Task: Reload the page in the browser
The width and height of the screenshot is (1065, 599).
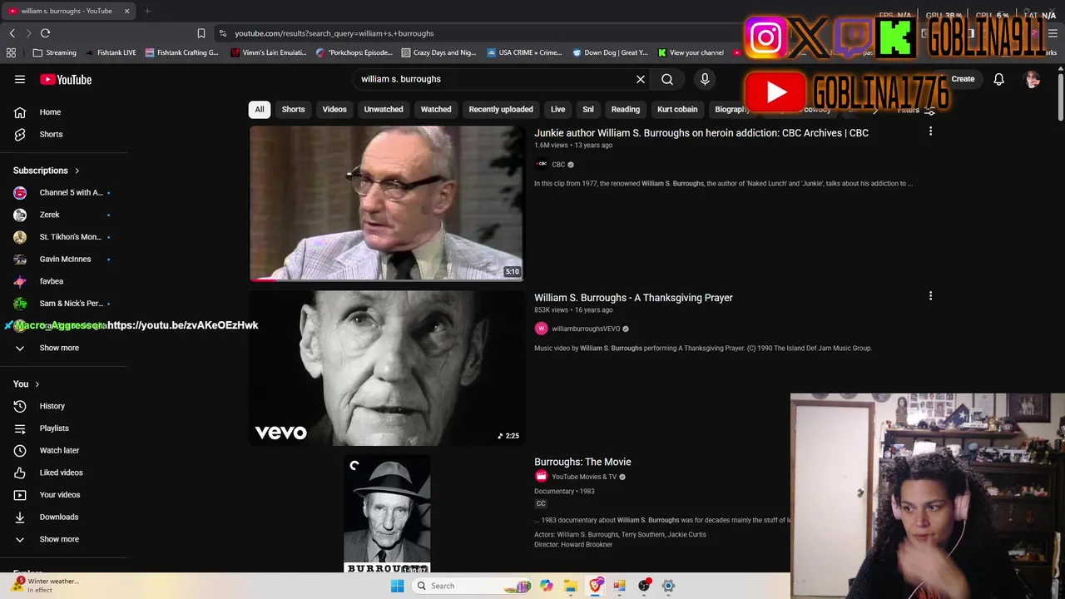Action: [x=45, y=33]
